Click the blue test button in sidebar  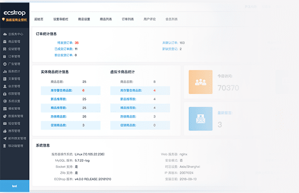[15, 186]
